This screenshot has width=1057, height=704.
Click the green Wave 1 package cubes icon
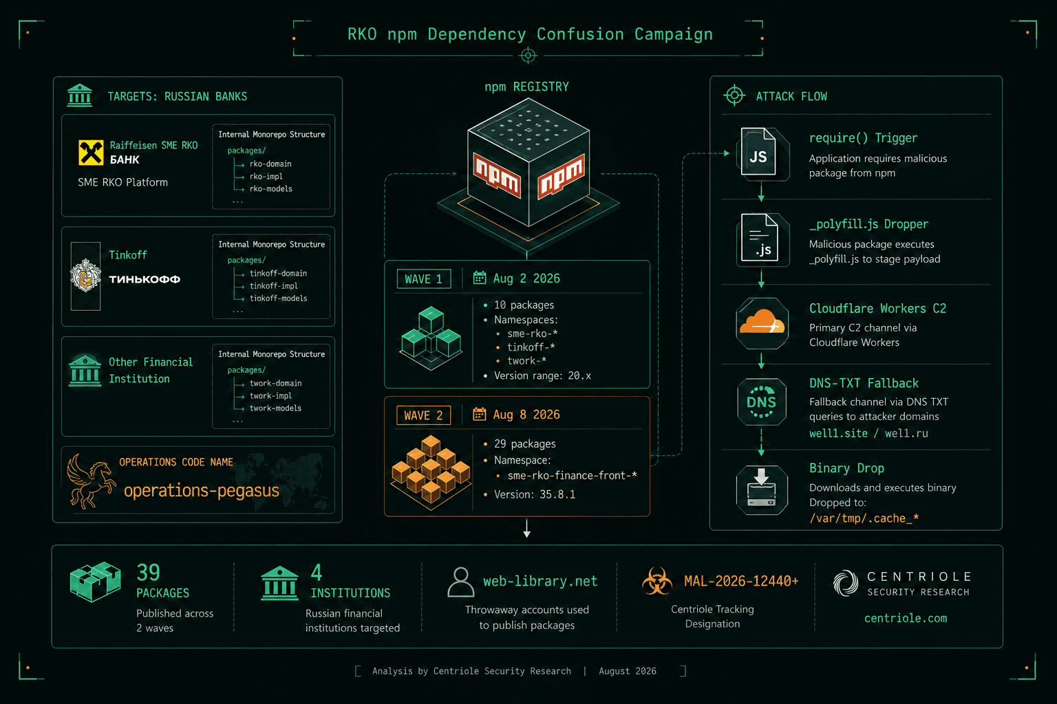[431, 338]
